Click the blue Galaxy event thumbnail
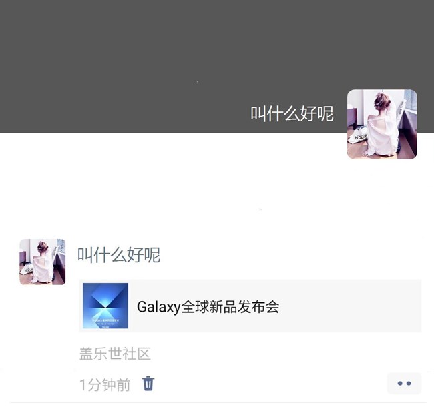The image size is (434, 407). [x=105, y=306]
